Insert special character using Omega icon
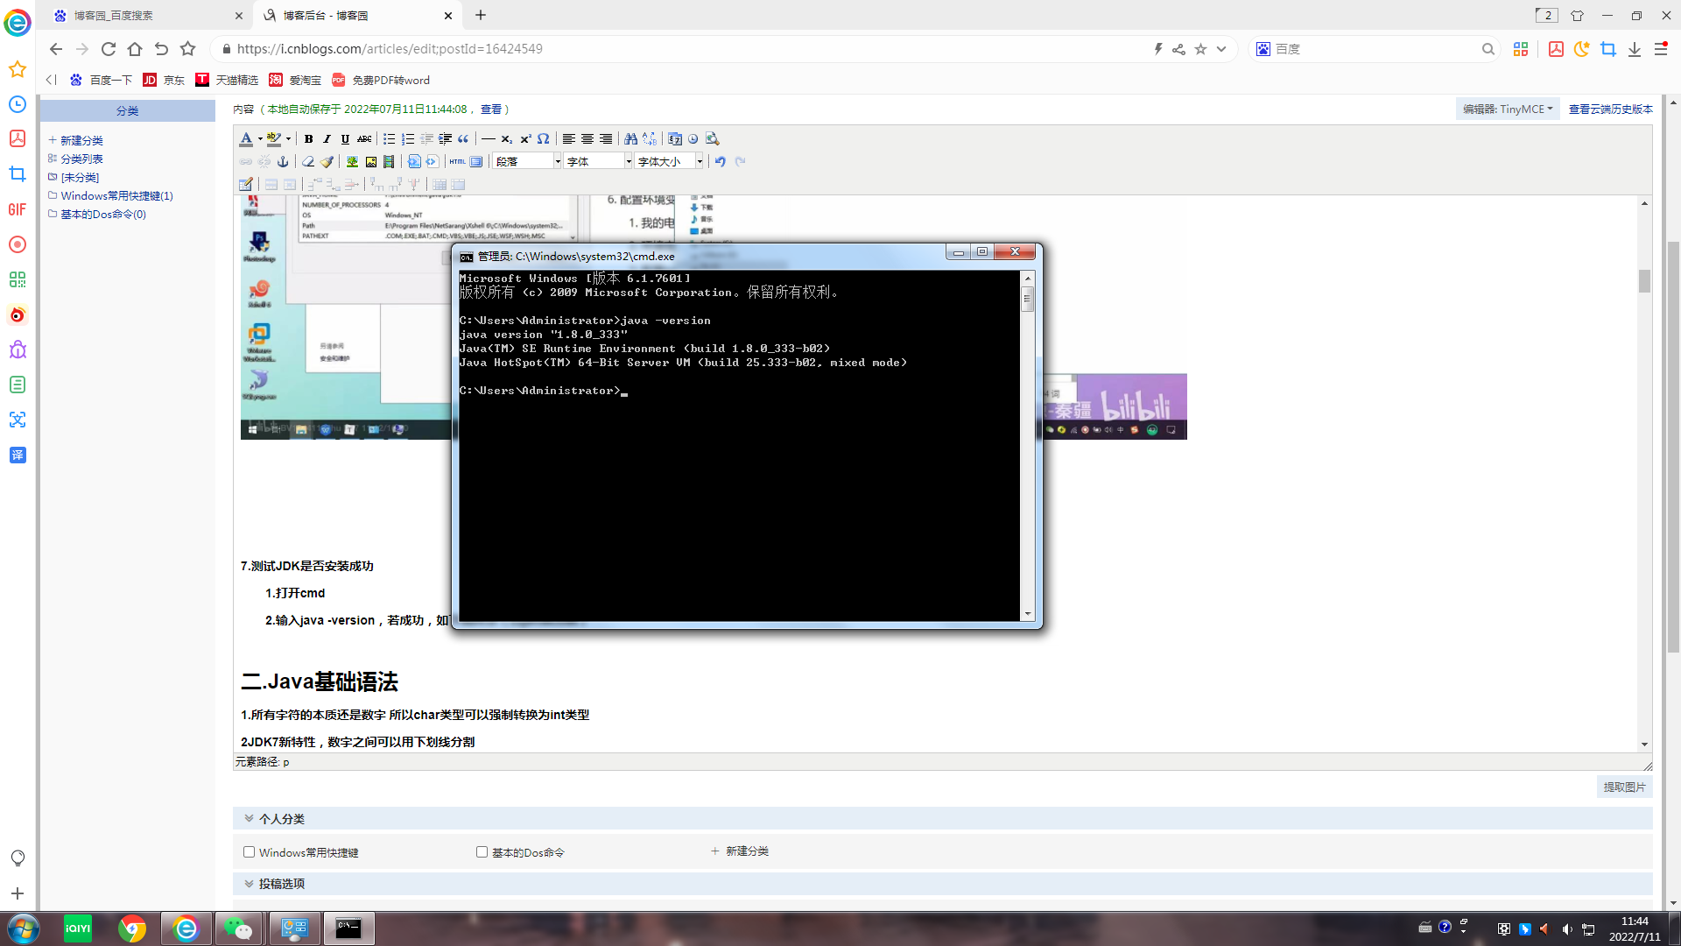This screenshot has height=946, width=1681. (x=544, y=138)
